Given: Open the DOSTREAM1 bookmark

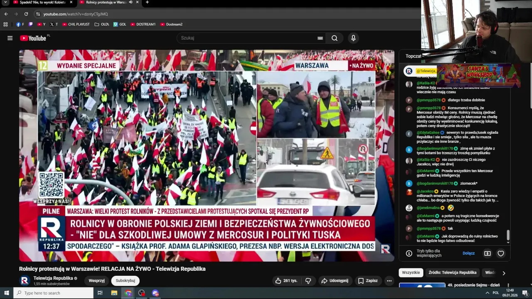Looking at the screenshot, I should click(143, 25).
